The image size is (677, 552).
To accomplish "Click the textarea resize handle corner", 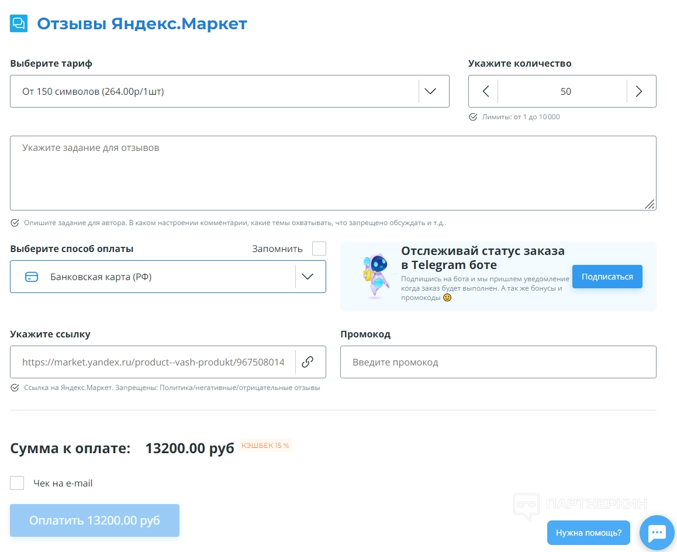I will pos(650,204).
